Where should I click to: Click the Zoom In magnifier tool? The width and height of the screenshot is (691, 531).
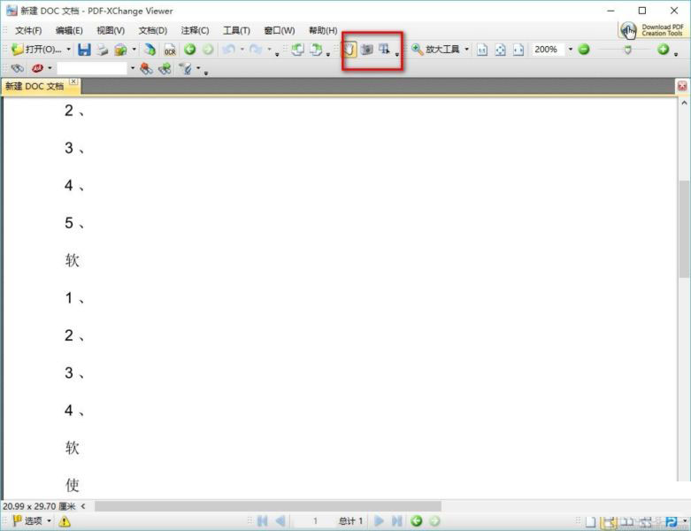pos(417,50)
